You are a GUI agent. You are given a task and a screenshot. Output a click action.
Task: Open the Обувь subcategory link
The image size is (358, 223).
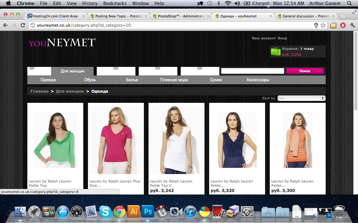(x=90, y=80)
